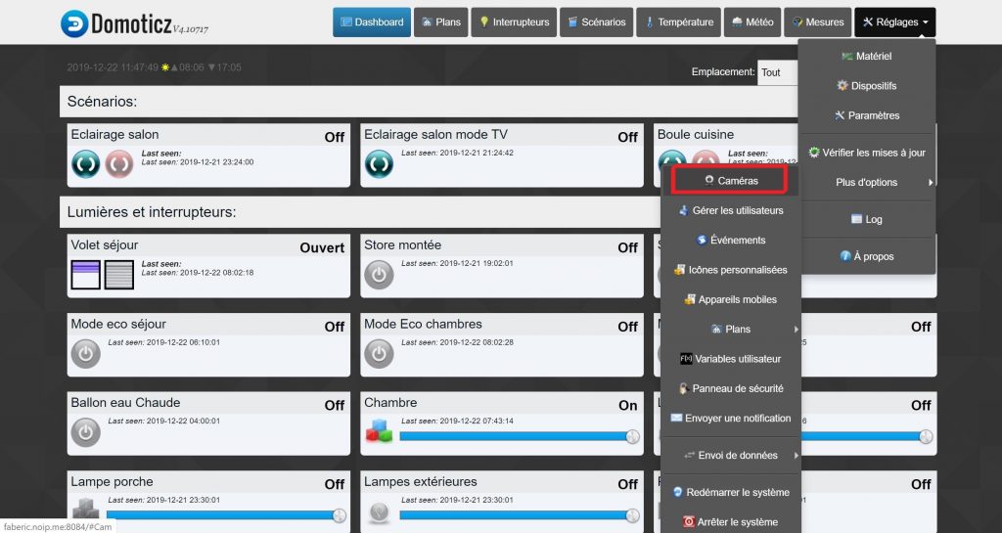The image size is (1002, 533).
Task: Toggle the Store montée power button
Action: coord(379,275)
